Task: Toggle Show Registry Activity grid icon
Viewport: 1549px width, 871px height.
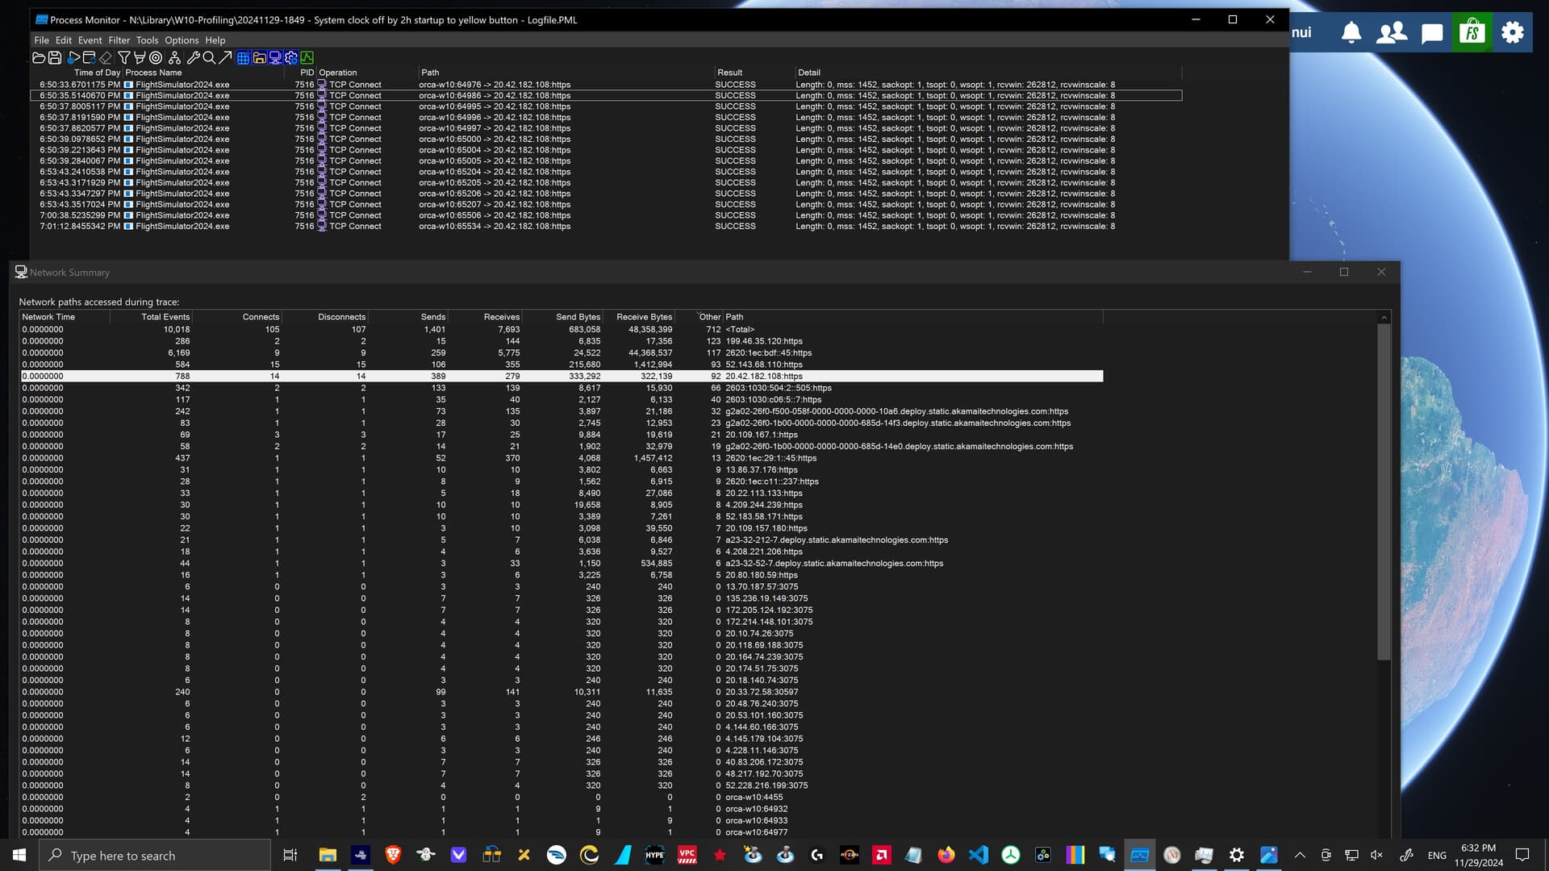Action: coord(243,57)
